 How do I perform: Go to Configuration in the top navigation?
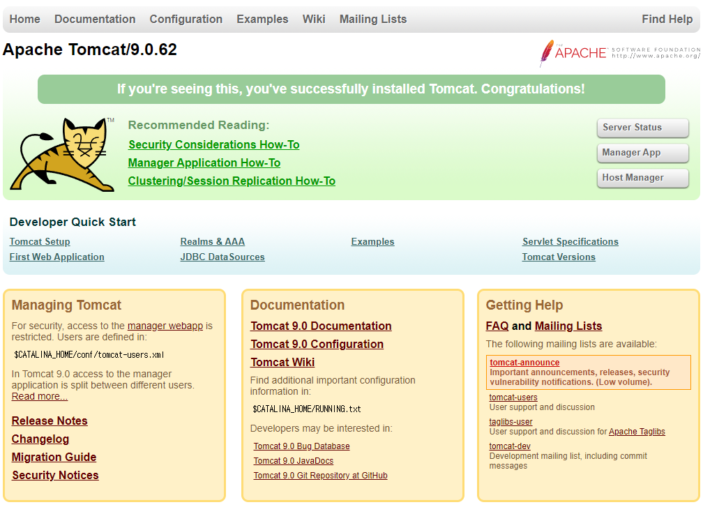[186, 20]
